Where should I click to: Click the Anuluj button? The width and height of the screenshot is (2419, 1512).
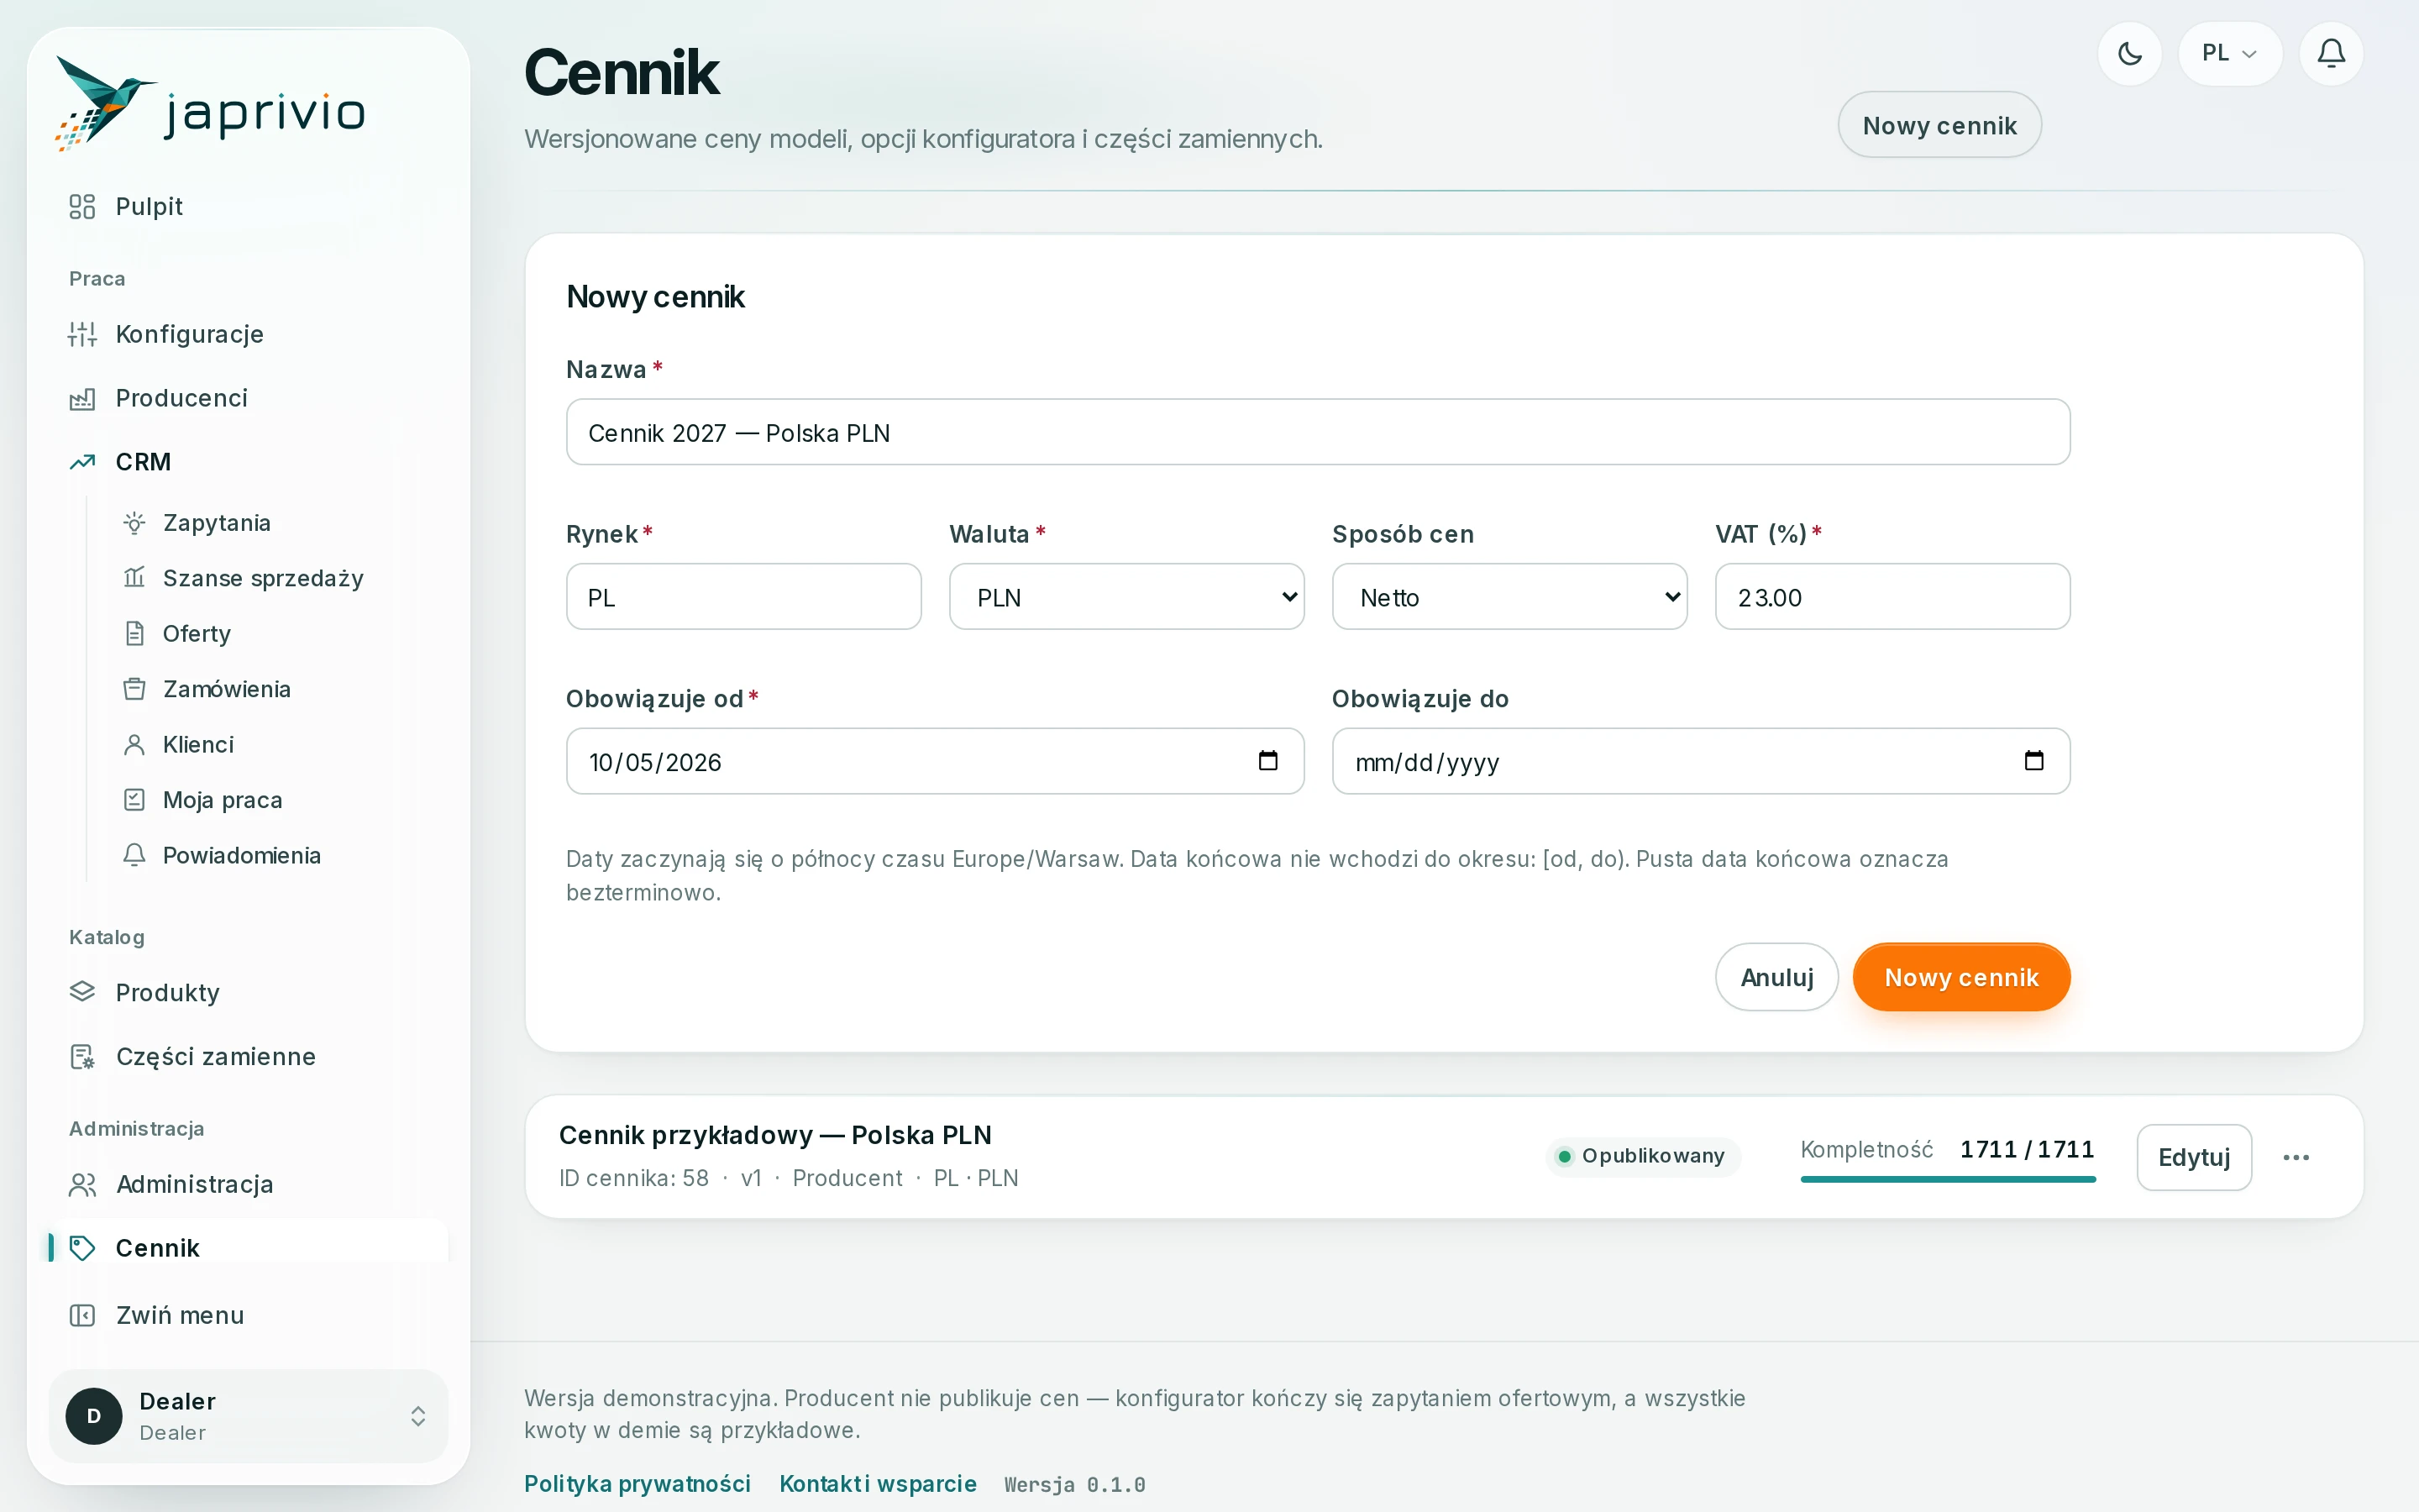coord(1776,977)
